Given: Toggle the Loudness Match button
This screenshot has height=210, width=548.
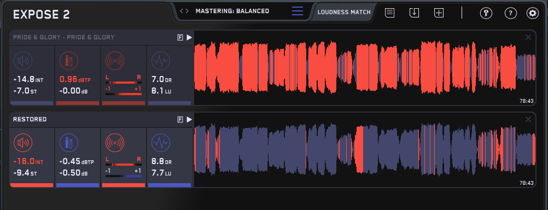Looking at the screenshot, I should tap(344, 12).
